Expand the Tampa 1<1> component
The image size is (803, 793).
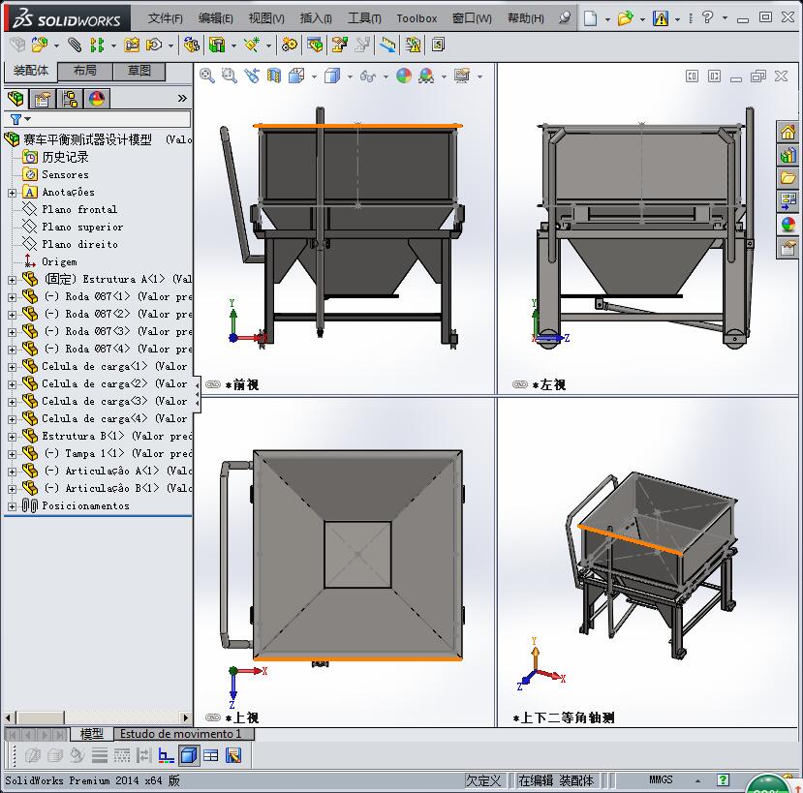pyautogui.click(x=12, y=454)
